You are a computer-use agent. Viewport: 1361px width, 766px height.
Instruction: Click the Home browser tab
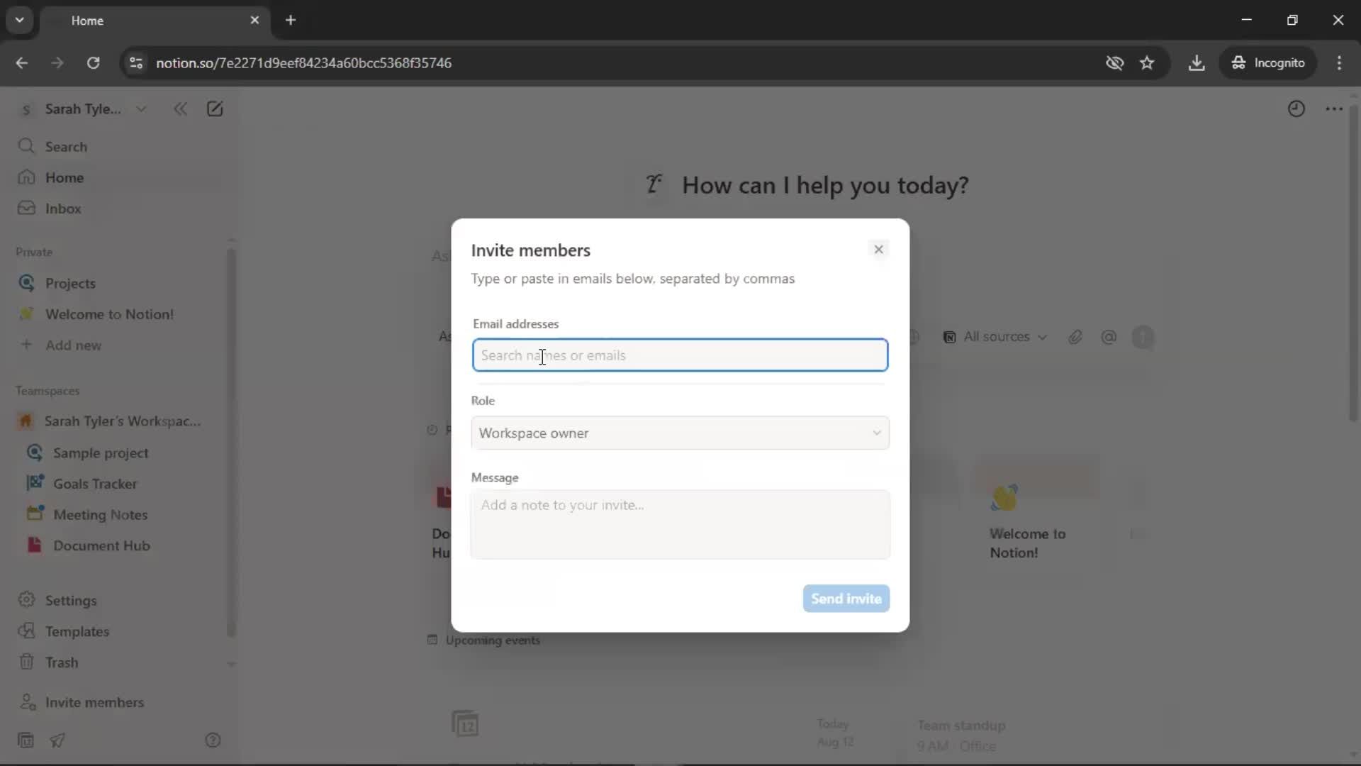tap(154, 21)
